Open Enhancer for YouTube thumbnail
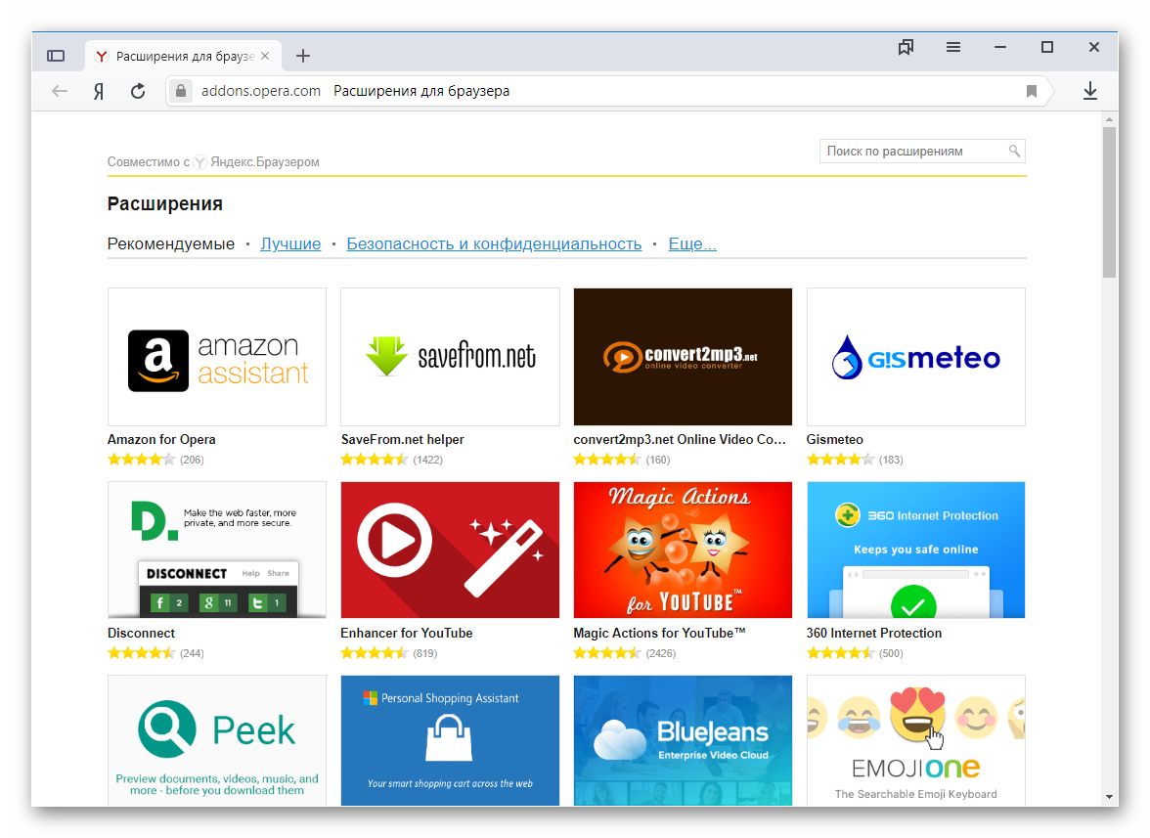The height and width of the screenshot is (838, 1150). pyautogui.click(x=450, y=550)
